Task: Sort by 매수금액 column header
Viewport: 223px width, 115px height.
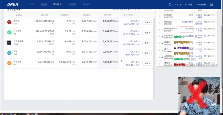Action: pyautogui.click(x=87, y=15)
